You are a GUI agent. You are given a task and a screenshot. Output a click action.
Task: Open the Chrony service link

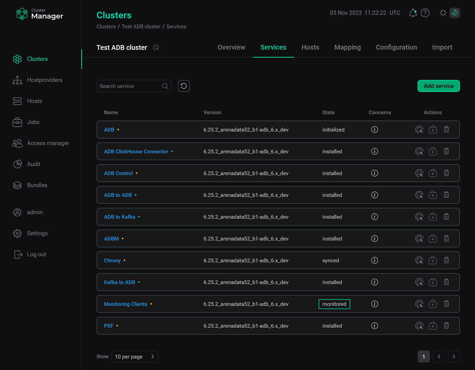[112, 260]
